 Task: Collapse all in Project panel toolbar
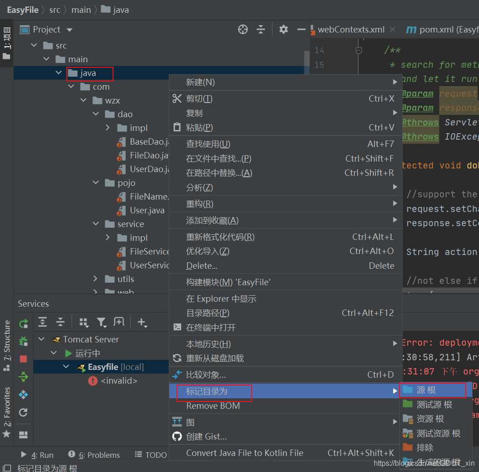point(261,29)
